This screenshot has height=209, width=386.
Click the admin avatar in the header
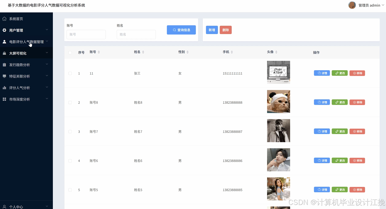pos(352,5)
